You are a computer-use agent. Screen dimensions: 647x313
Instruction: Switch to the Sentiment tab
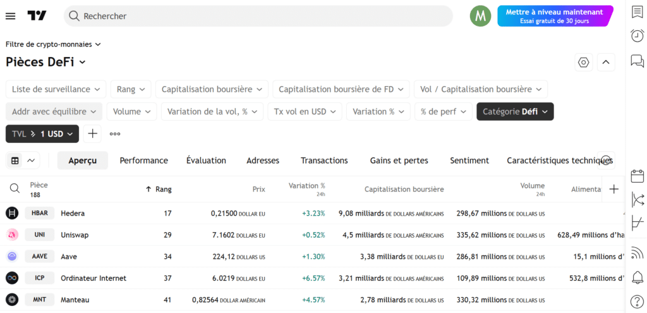click(x=469, y=161)
